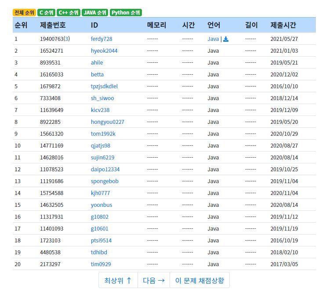Image resolution: width=326 pixels, height=296 pixels.
Task: Visit kjh0777's profile
Action: click(x=100, y=193)
